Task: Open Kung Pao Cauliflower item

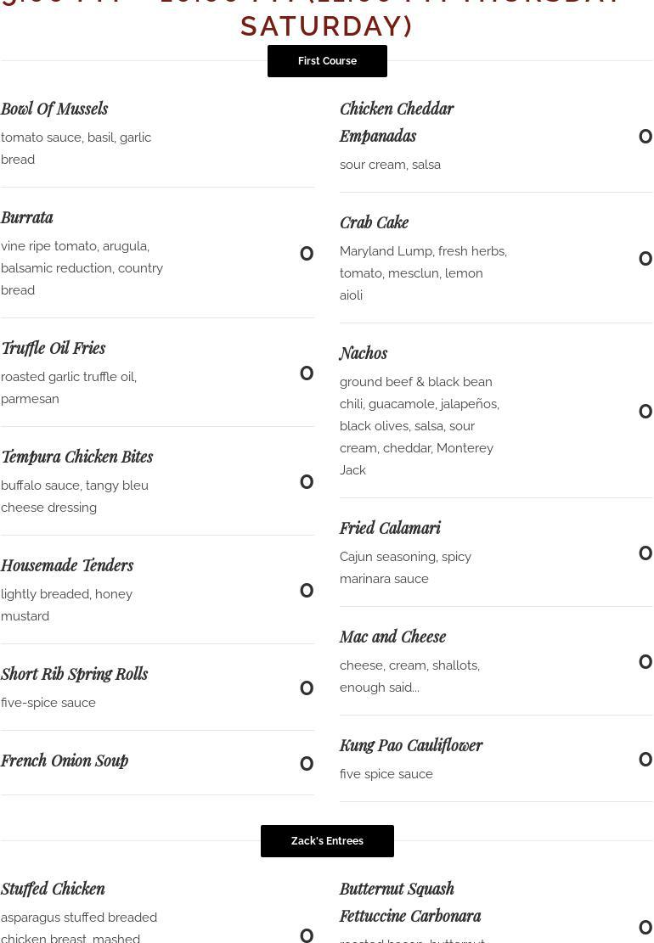Action: 411,745
